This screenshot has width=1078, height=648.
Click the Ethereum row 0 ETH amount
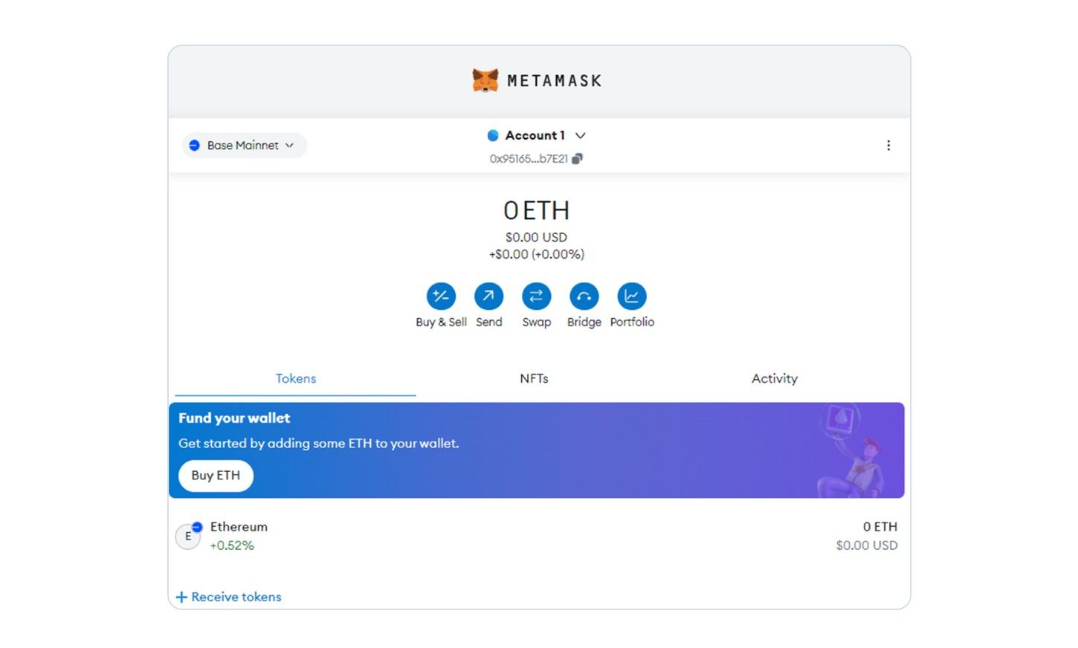(x=880, y=527)
